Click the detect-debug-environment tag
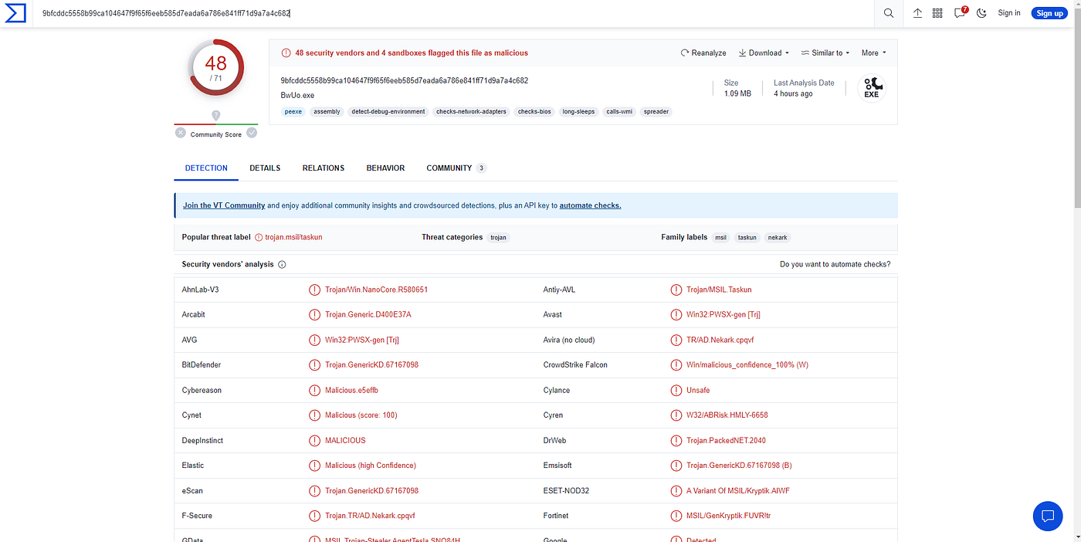Viewport: 1081px width, 542px height. click(x=388, y=112)
